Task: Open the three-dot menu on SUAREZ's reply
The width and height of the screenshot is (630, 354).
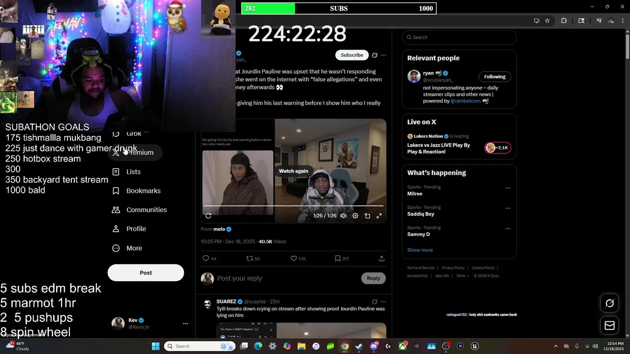Action: pyautogui.click(x=383, y=301)
